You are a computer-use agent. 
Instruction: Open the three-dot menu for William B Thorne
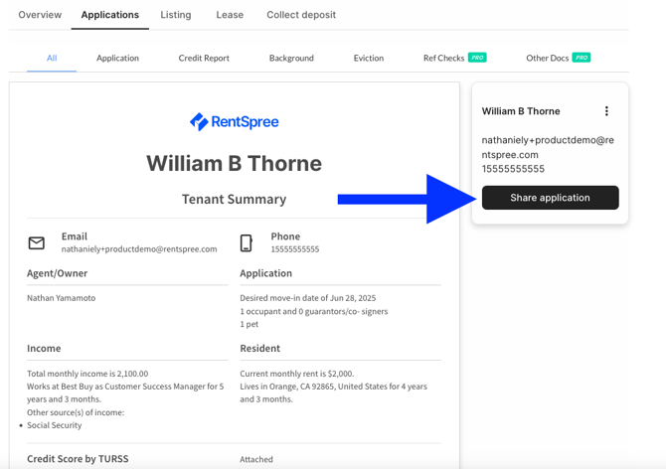[x=606, y=111]
